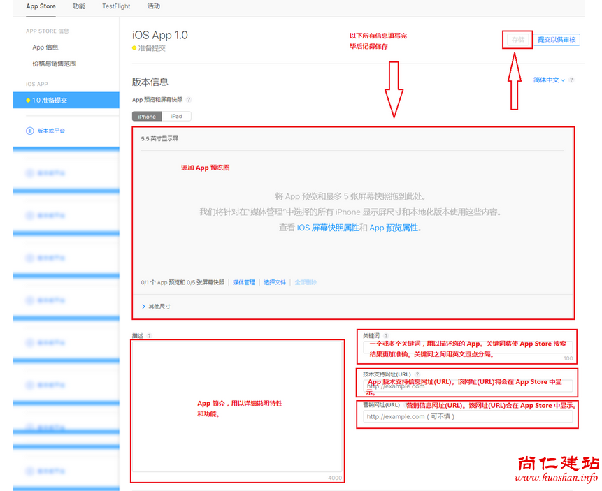The width and height of the screenshot is (602, 491).
Task: Click the plus icon for 版本或平台
Action: click(29, 131)
